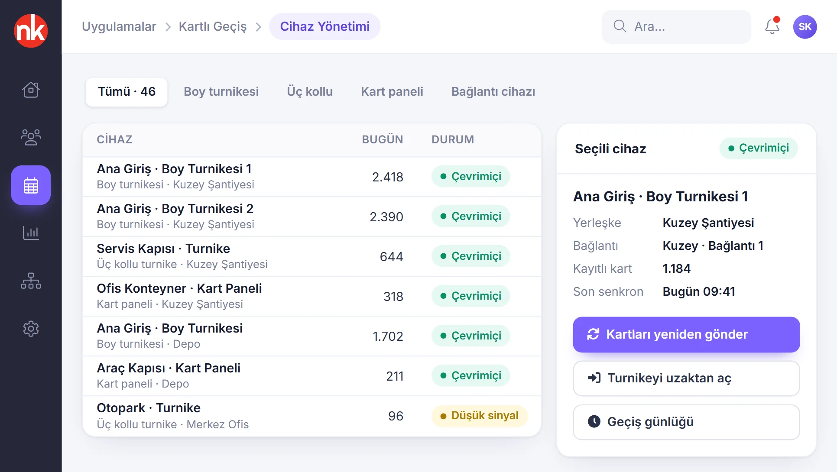
Task: Click the Düşük sinyal status badge
Action: (480, 416)
